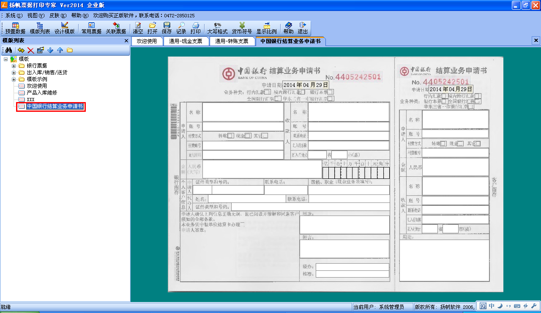Check 行内汇款 checkbox in main form
541x313 pixels.
click(268, 92)
